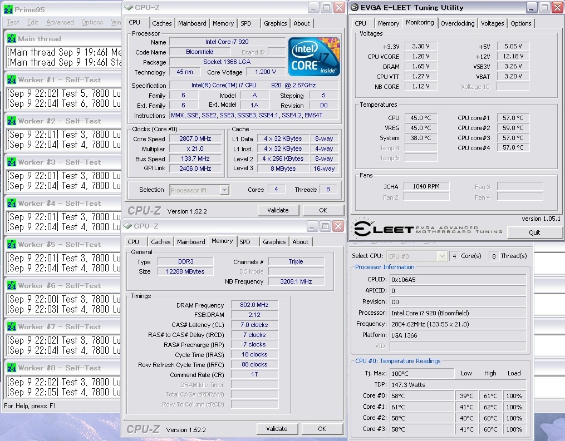Image resolution: width=565 pixels, height=441 pixels.
Task: Click Validate in the CPU-Z Memory-tab window
Action: [x=277, y=429]
